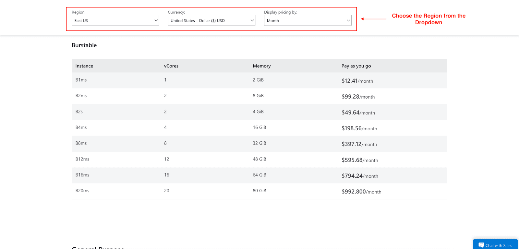Screen dimensions: 519x249
Task: Click the Region: field label
Action: pos(78,12)
